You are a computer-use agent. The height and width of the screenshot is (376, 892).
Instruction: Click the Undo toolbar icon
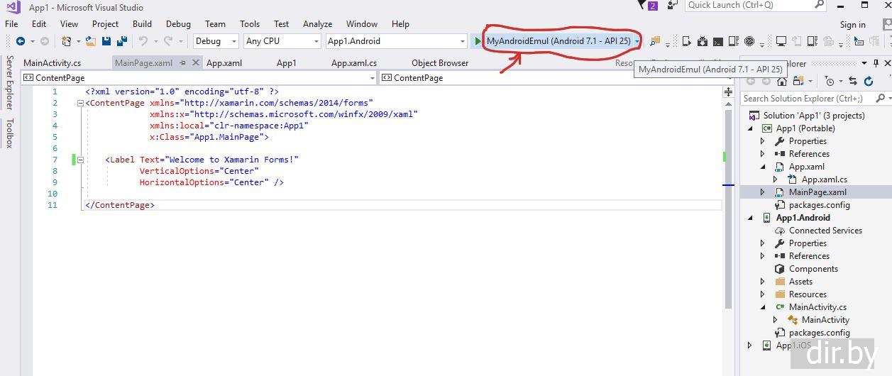coord(143,41)
